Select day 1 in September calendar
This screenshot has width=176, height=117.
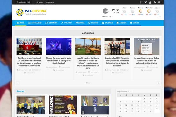(x=144, y=99)
